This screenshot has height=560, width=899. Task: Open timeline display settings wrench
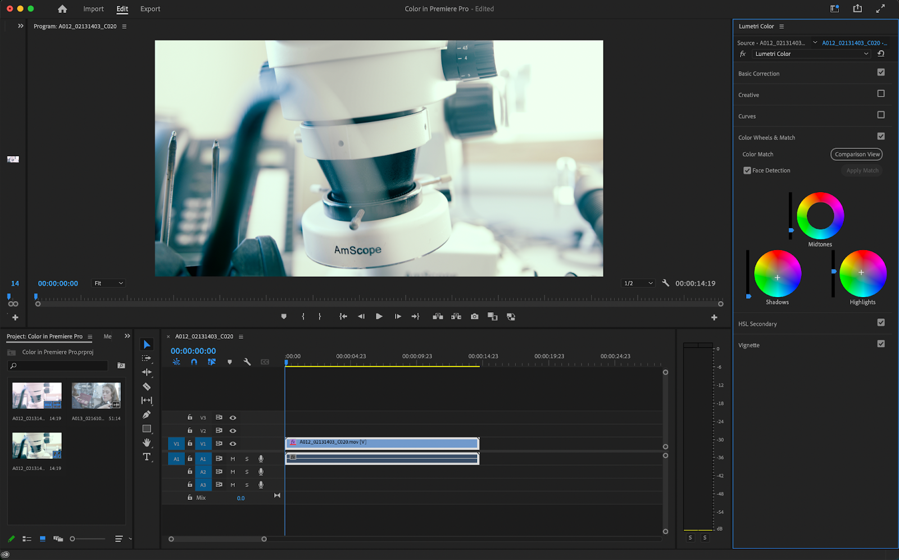tap(247, 362)
